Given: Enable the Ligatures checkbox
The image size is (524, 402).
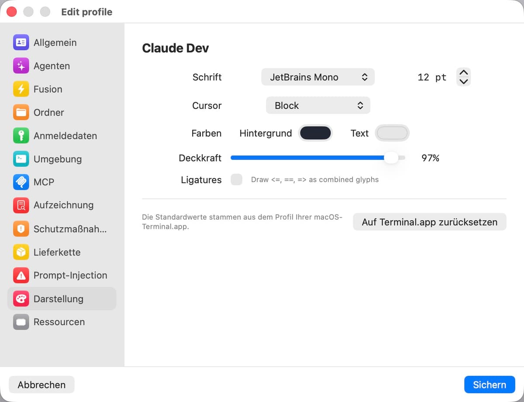Looking at the screenshot, I should [236, 180].
